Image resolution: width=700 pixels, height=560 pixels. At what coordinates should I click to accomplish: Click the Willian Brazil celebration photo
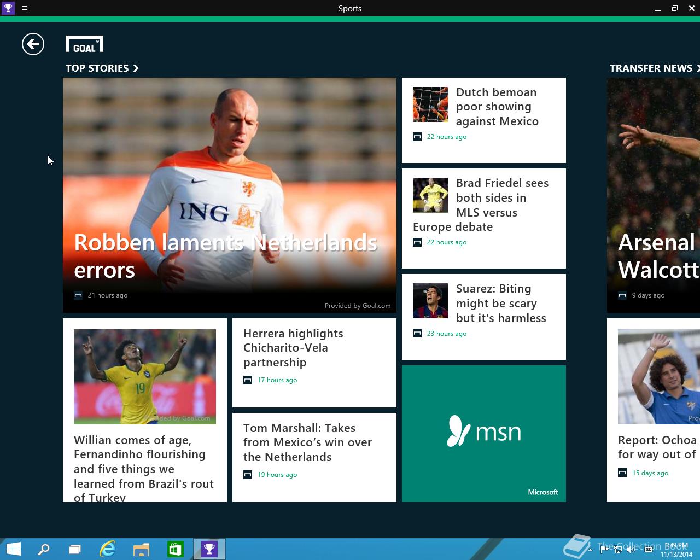coord(145,377)
